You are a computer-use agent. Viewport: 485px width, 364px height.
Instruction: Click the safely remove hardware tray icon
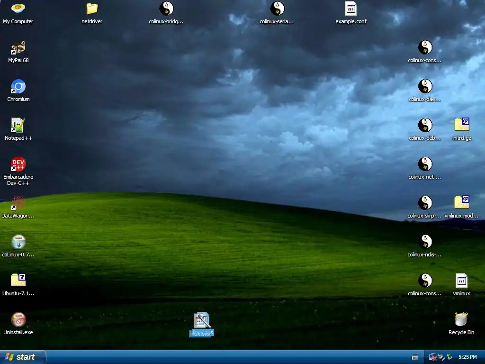[449, 357]
